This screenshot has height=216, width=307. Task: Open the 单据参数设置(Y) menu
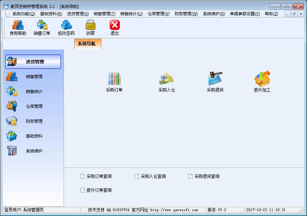pos(245,14)
